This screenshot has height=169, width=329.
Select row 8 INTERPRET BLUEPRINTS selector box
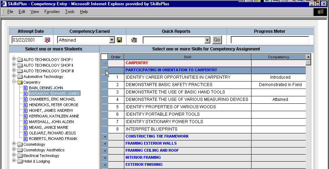tap(105, 129)
